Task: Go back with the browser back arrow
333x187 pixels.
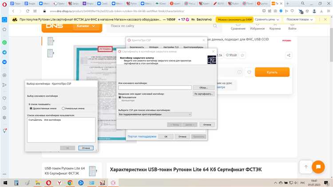Action: click(13, 11)
